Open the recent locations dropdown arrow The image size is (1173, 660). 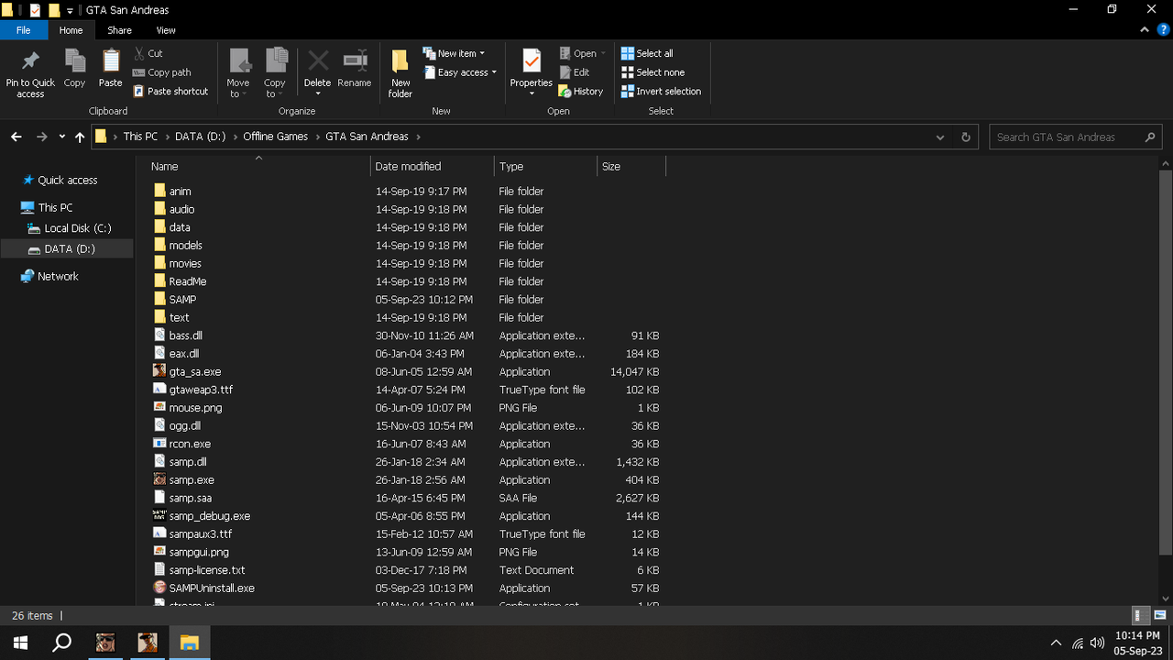pos(61,137)
